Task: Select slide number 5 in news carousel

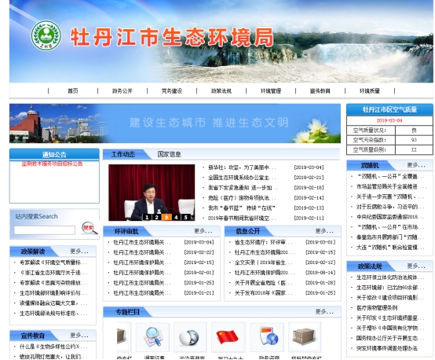Action: [186, 217]
